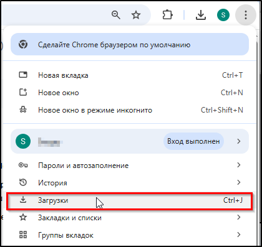The height and width of the screenshot is (247, 262).
Task: Click the history clock icon beside История
Action: [23, 182]
